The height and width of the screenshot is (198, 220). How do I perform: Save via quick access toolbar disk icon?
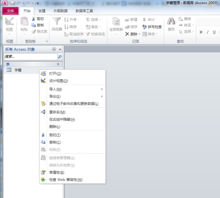13,3
